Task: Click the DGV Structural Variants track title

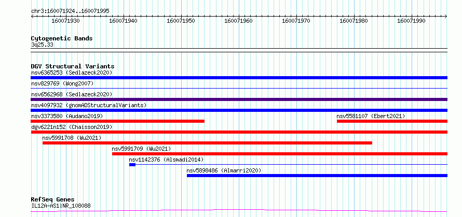Action: click(x=73, y=66)
